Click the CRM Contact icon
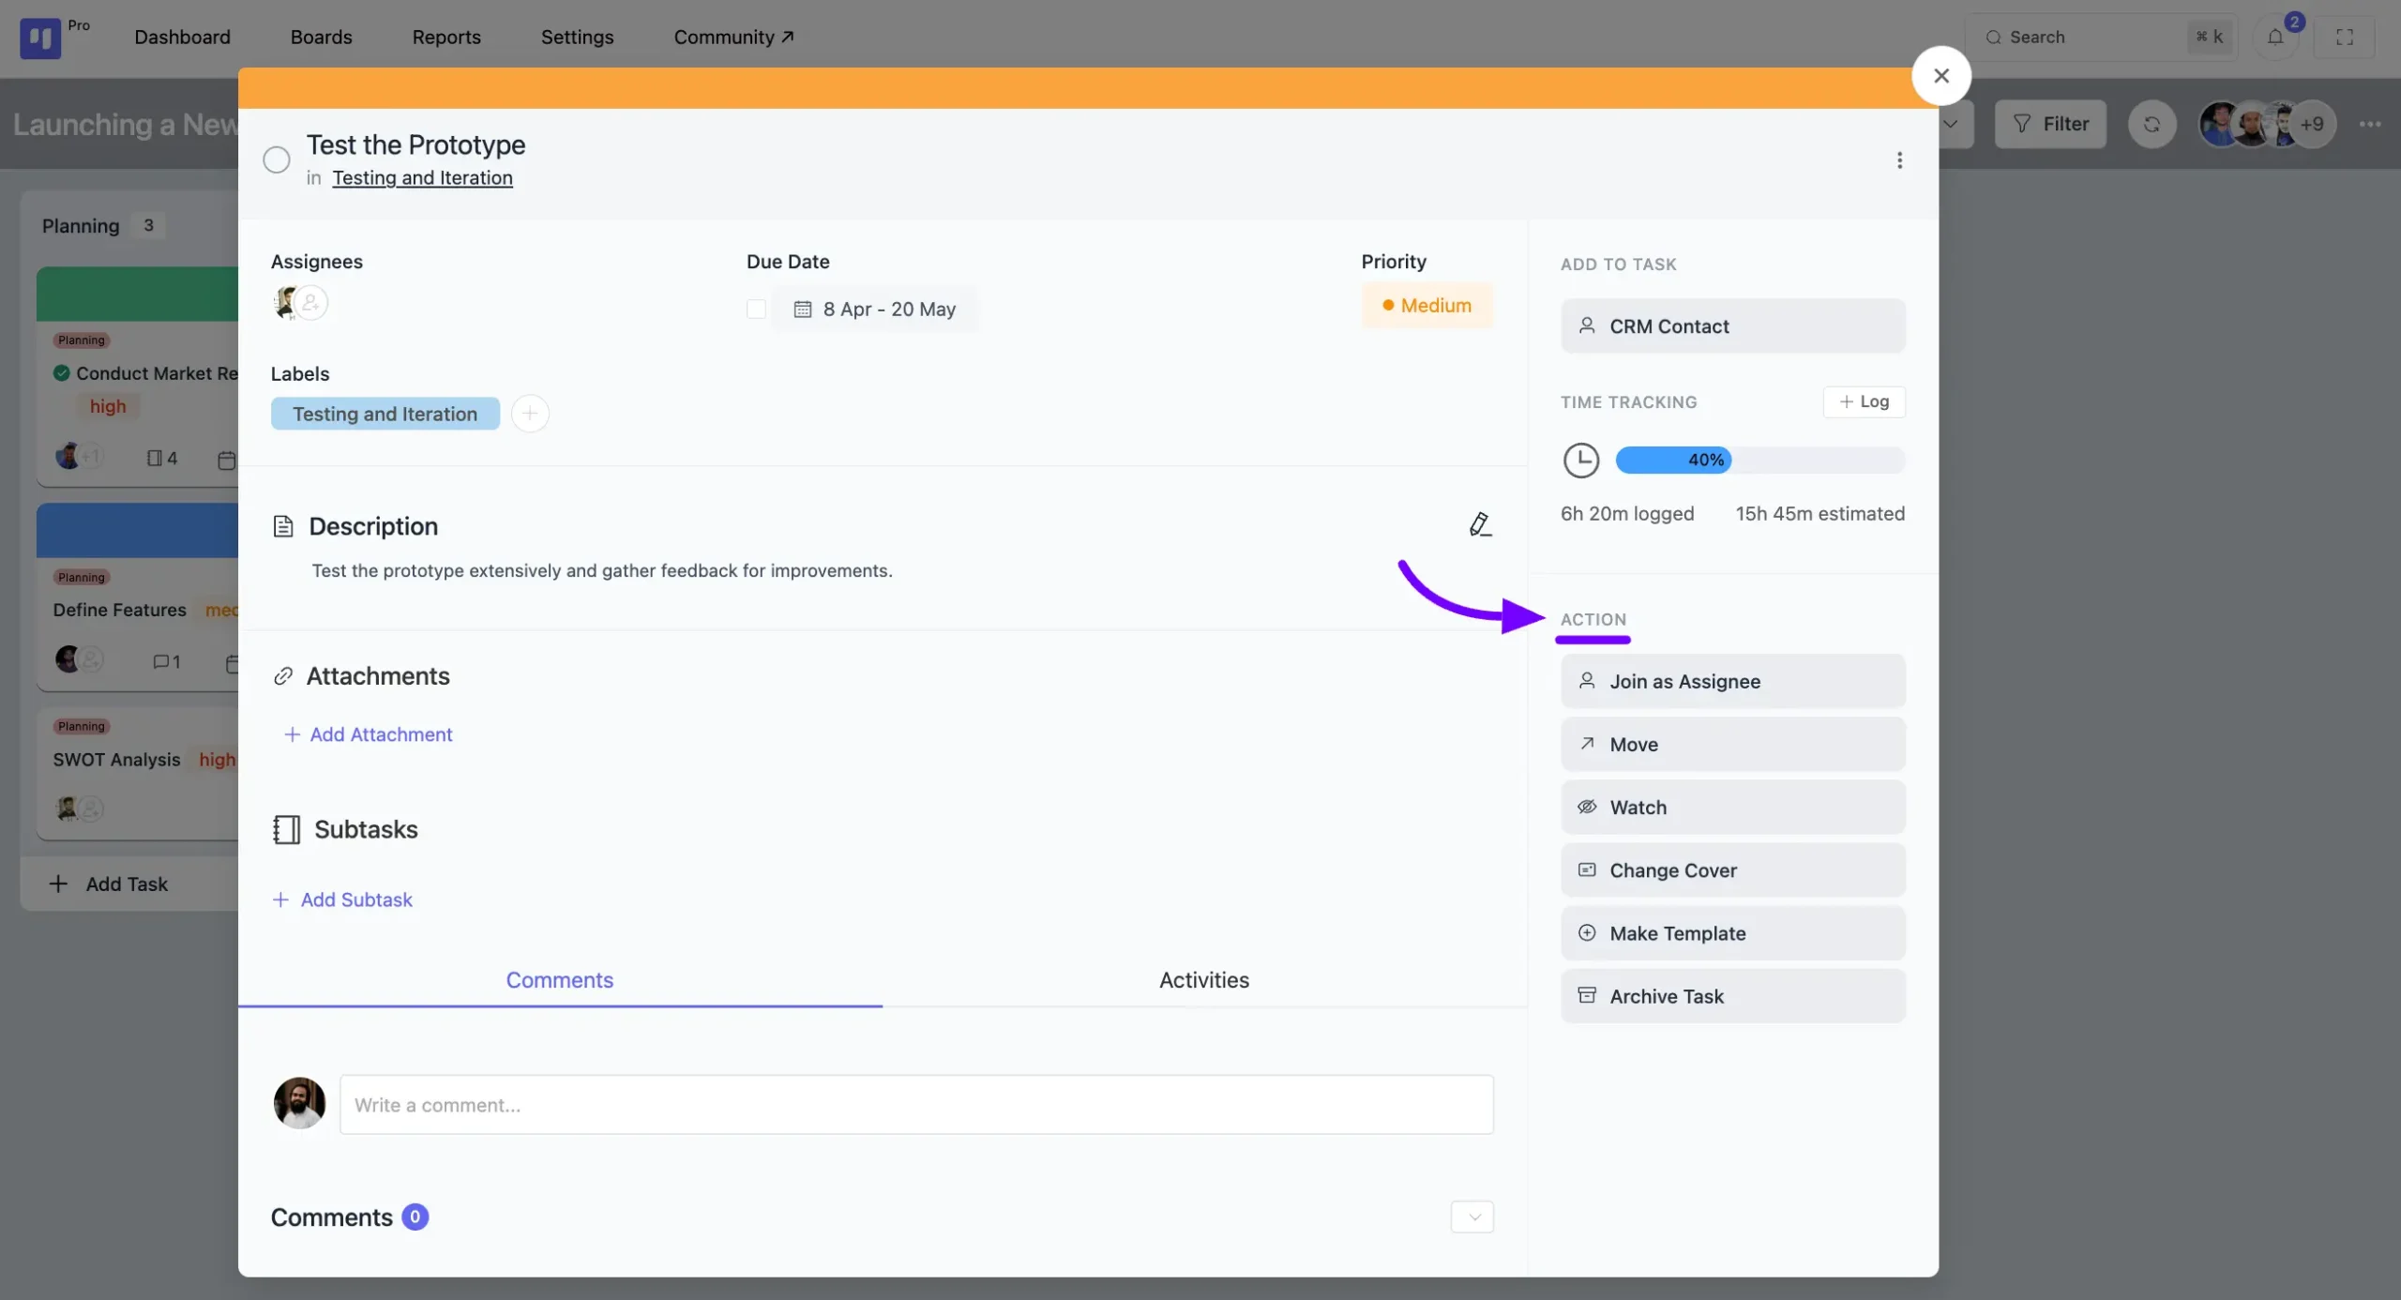This screenshot has height=1300, width=2401. pos(1586,326)
